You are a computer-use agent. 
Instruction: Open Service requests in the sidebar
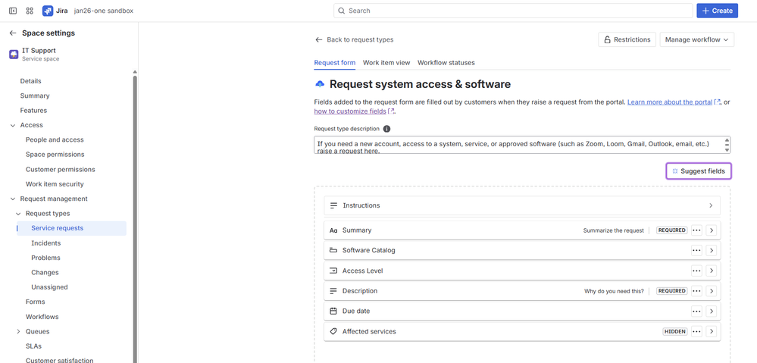[x=71, y=228]
